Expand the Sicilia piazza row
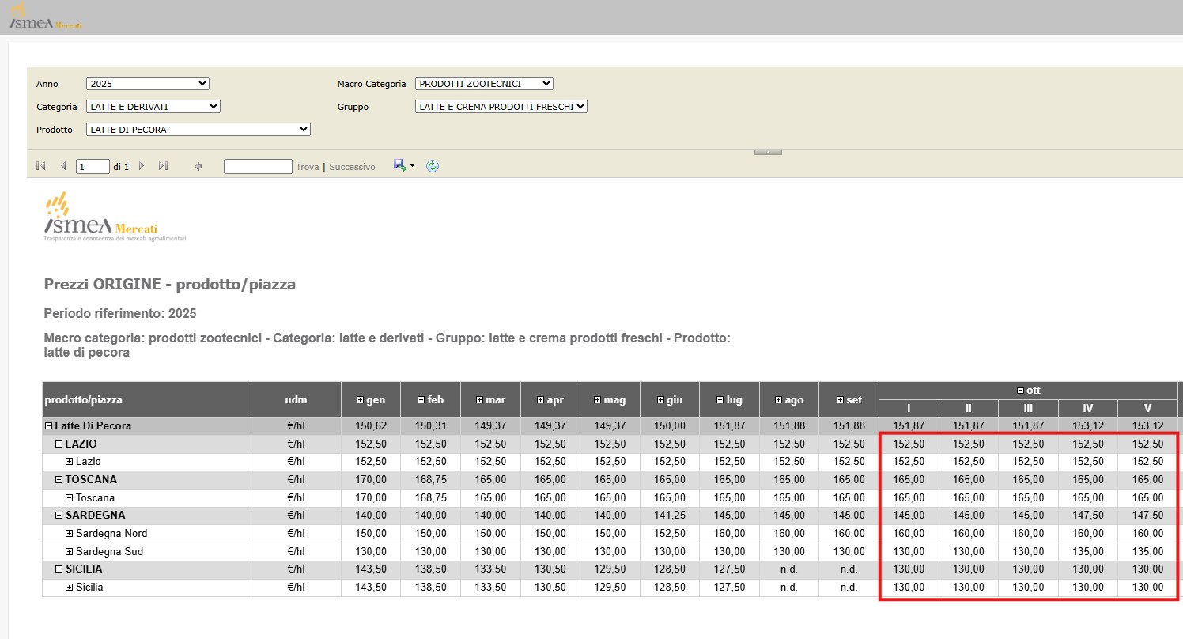This screenshot has height=639, width=1183. click(70, 588)
